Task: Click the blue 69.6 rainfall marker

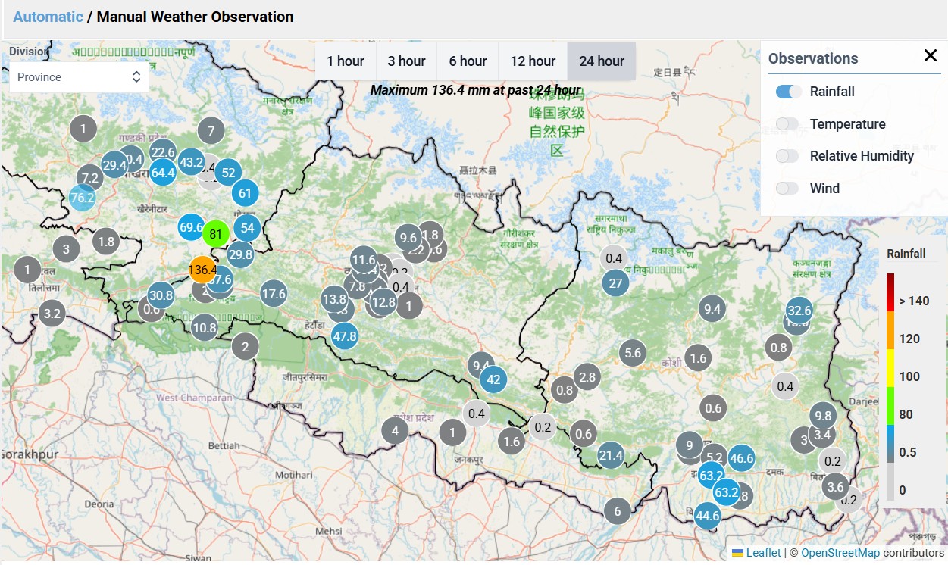Action: 192,227
